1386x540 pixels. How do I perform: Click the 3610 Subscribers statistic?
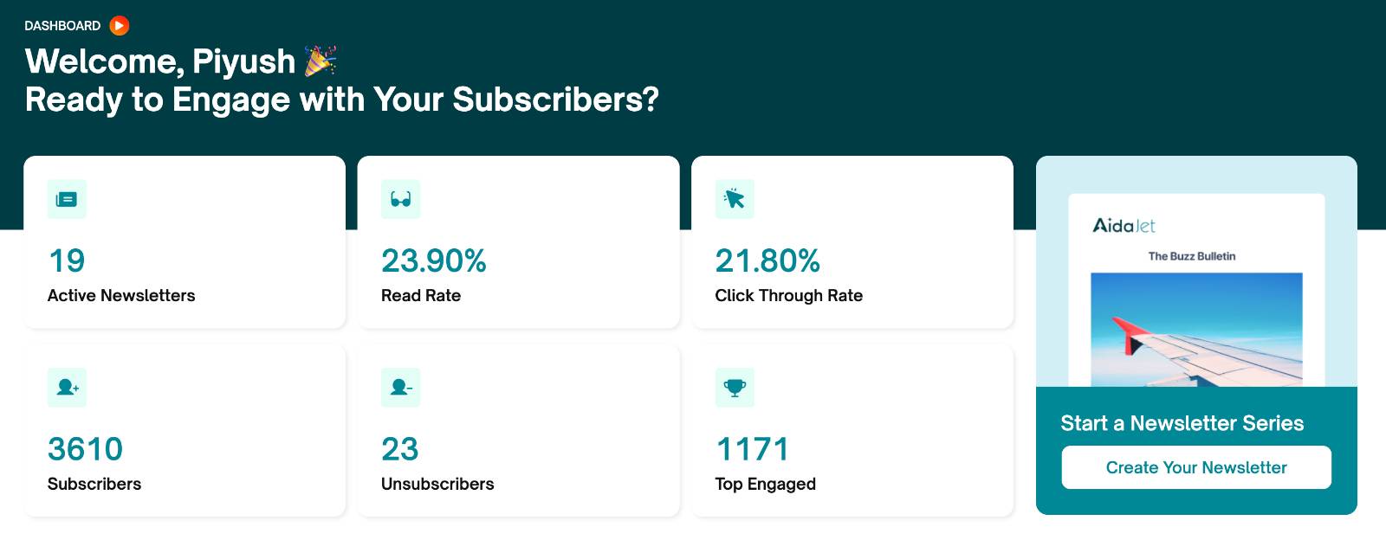(86, 448)
